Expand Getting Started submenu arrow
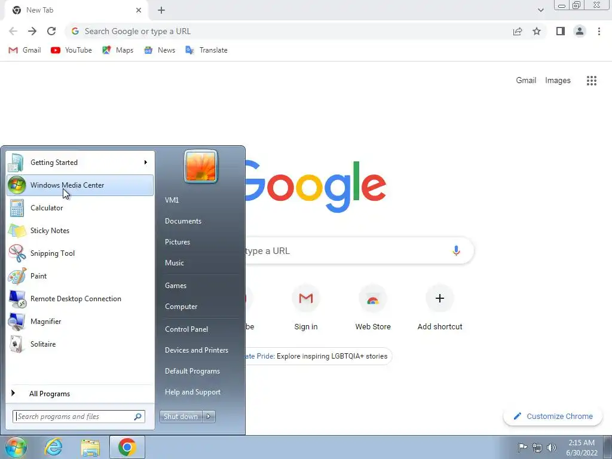Image resolution: width=612 pixels, height=459 pixels. pyautogui.click(x=146, y=163)
